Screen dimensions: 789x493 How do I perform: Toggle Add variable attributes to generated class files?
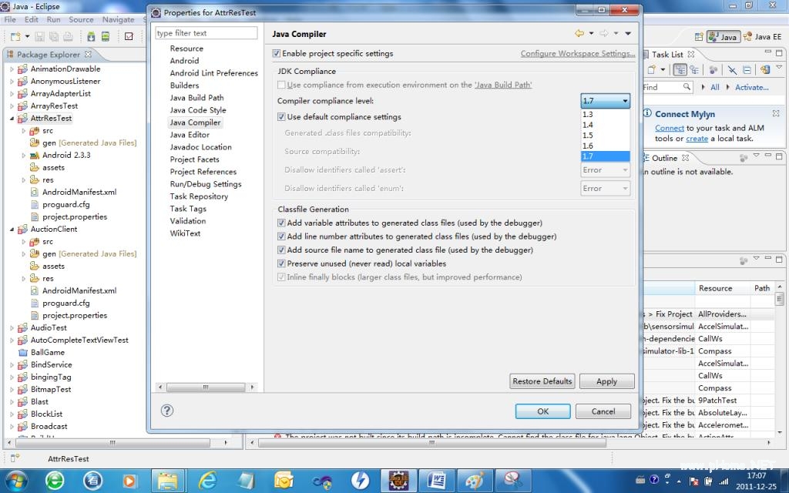[281, 223]
